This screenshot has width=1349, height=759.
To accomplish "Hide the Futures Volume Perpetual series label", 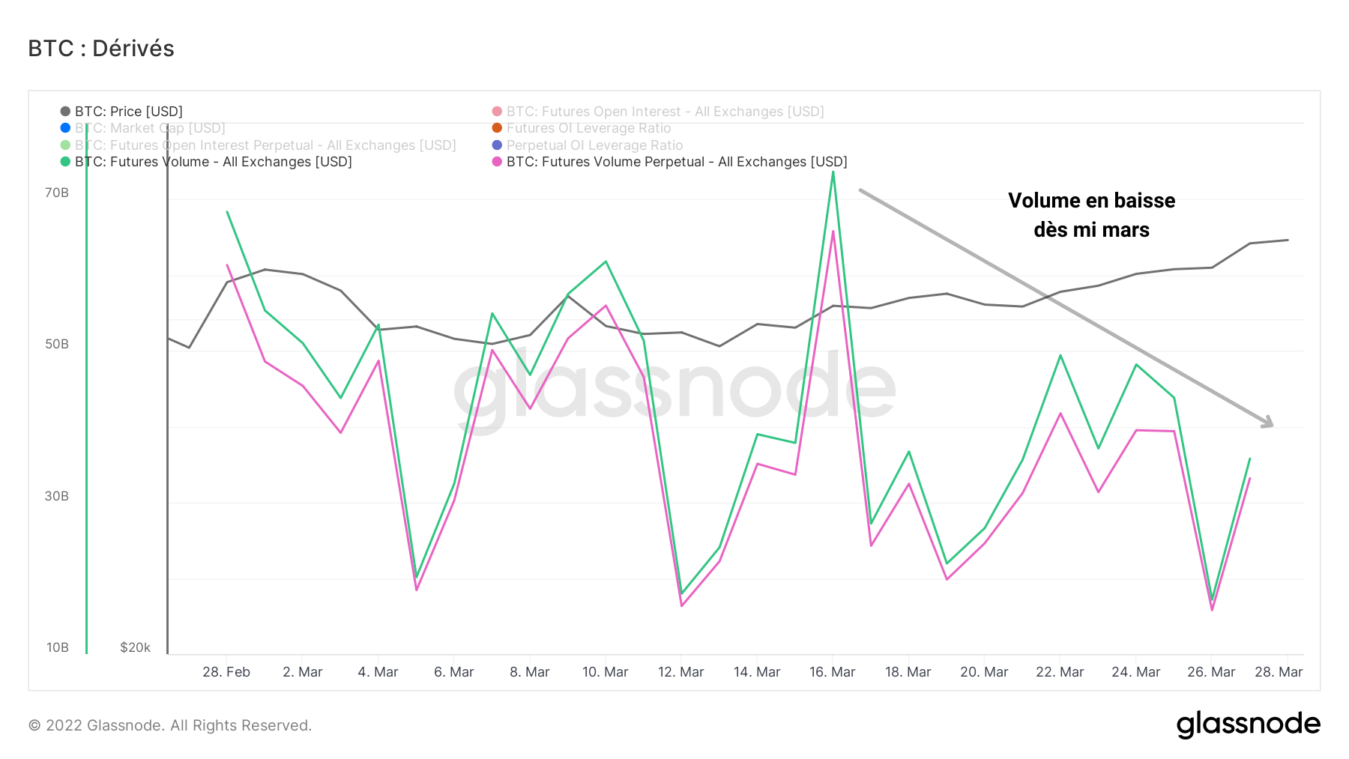I will [x=677, y=162].
